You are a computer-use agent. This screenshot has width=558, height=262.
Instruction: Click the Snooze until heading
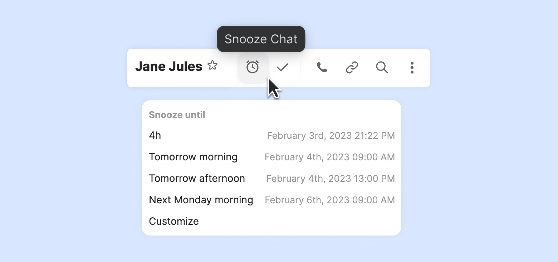pos(177,115)
